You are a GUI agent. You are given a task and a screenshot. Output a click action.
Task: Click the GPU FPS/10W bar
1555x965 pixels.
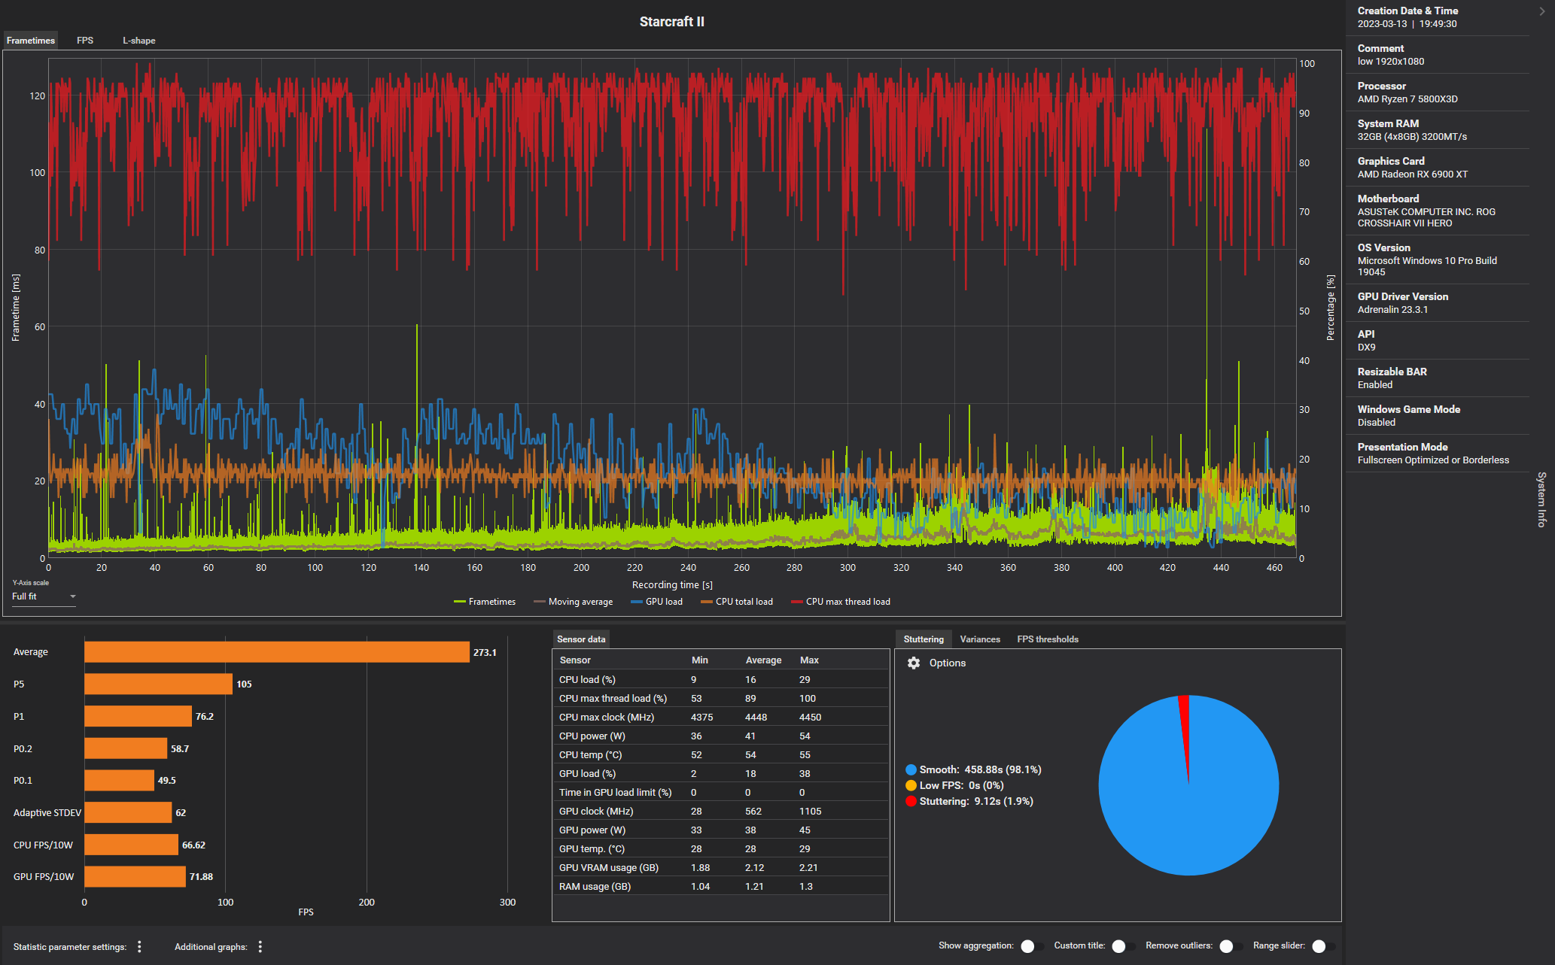135,877
